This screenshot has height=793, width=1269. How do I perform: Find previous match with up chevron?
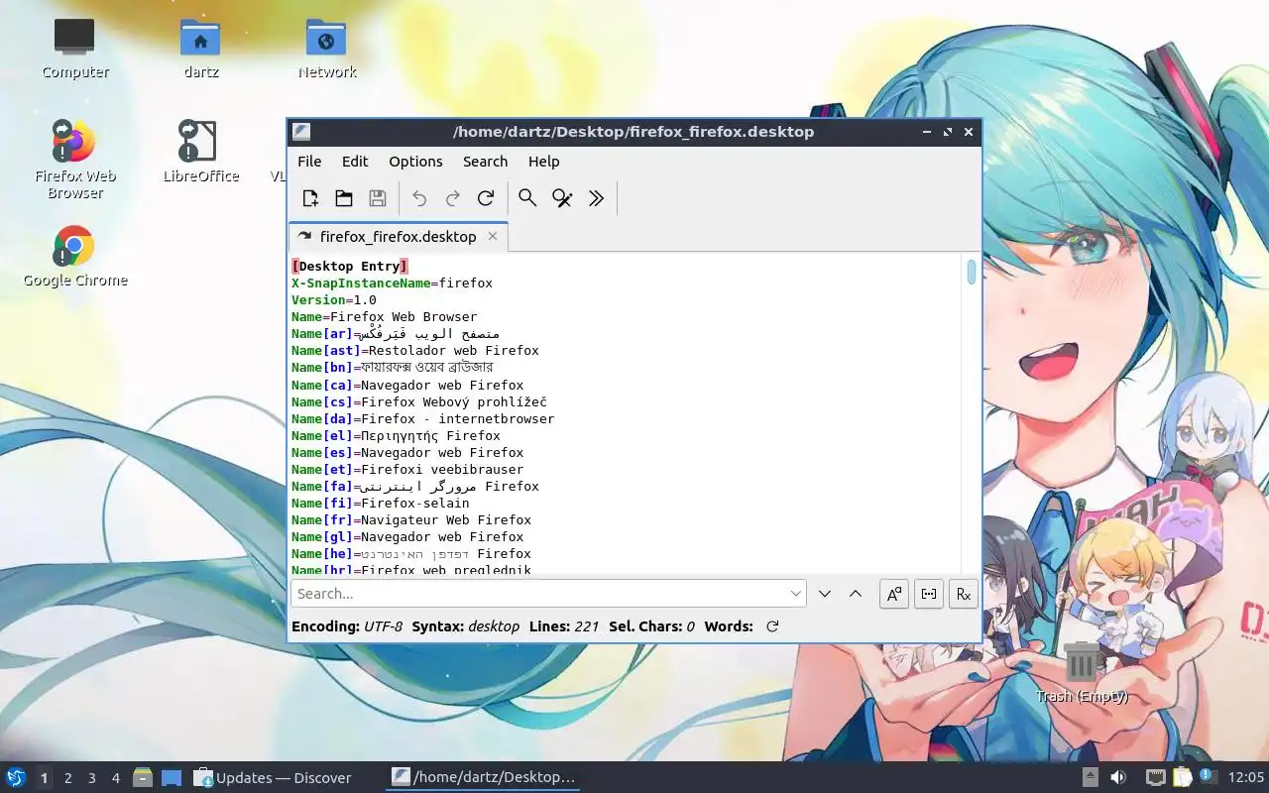(856, 594)
